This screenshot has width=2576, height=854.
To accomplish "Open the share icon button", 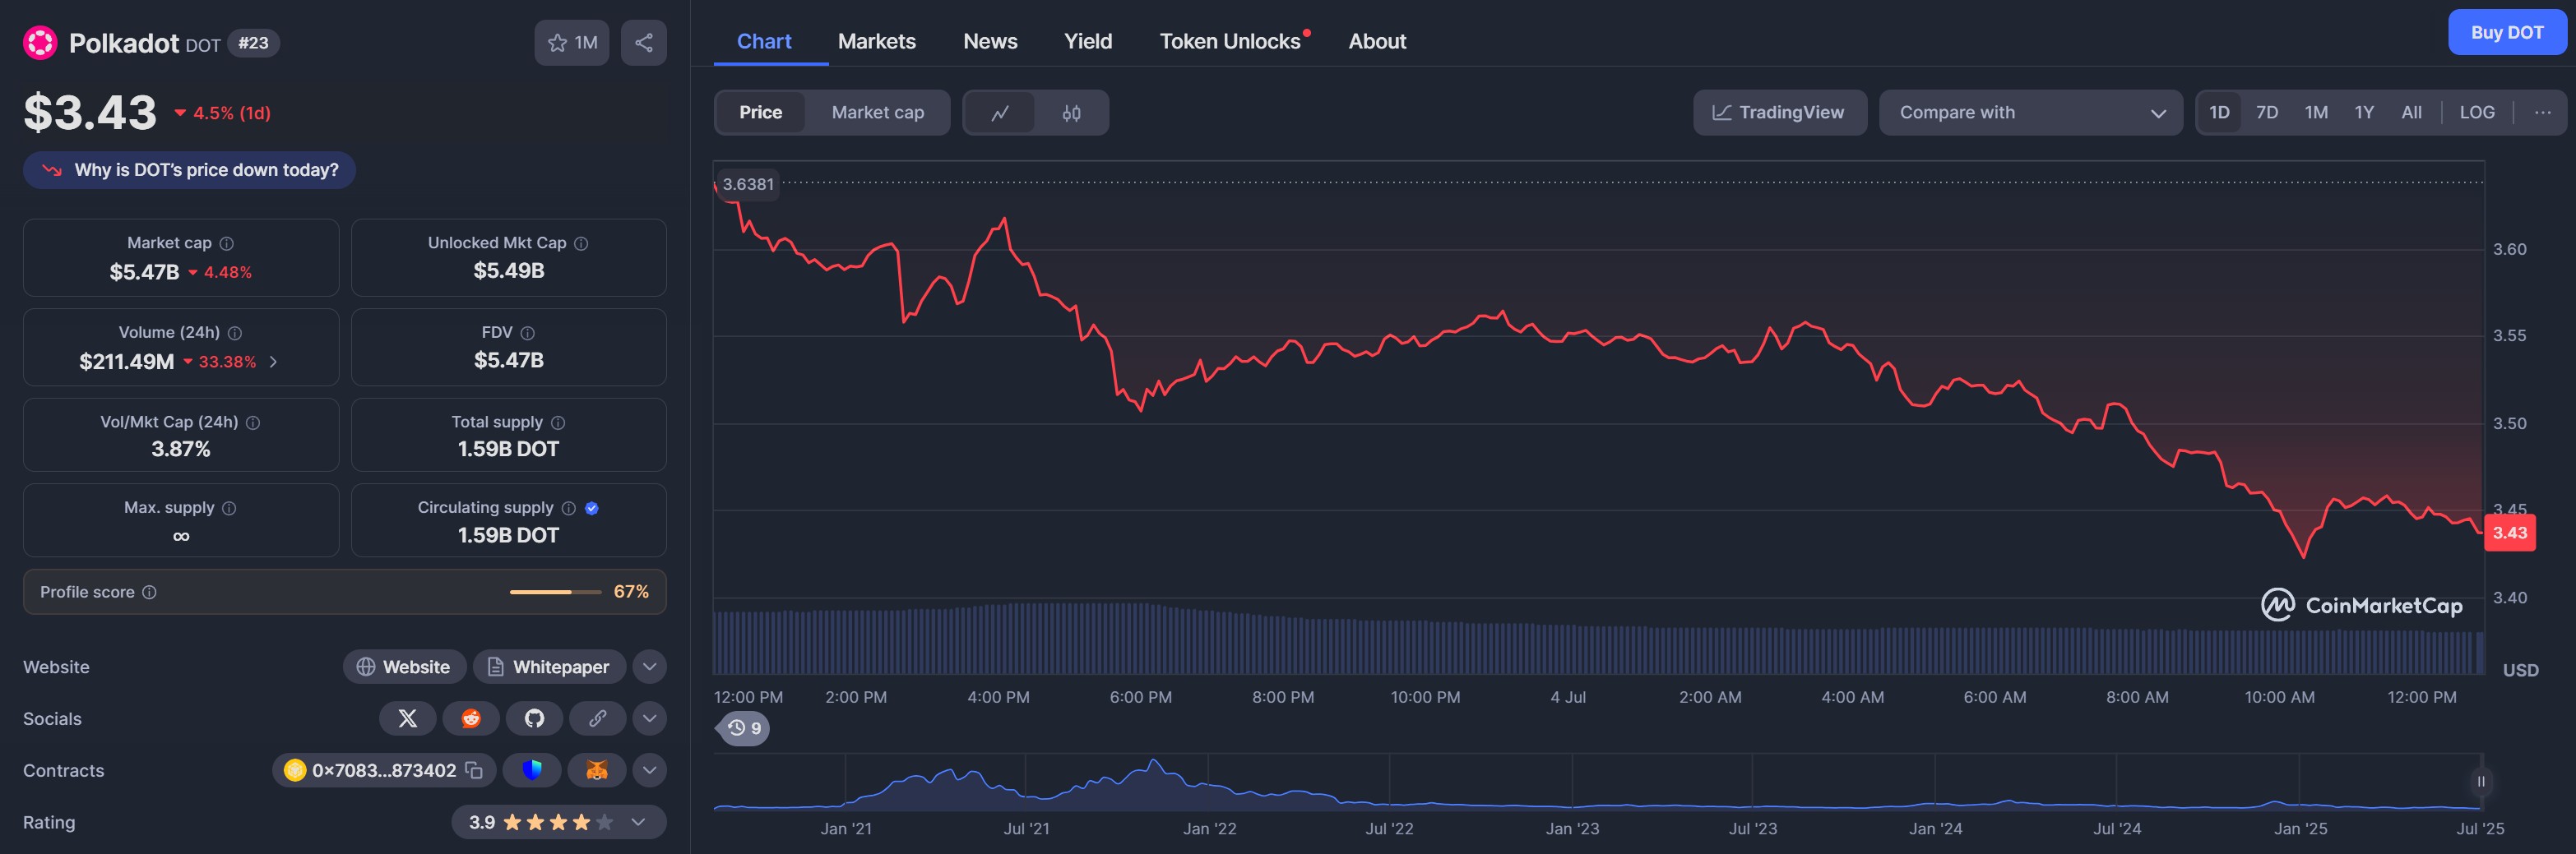I will 644,43.
